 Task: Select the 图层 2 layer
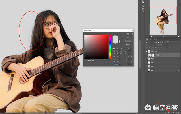tap(162, 63)
